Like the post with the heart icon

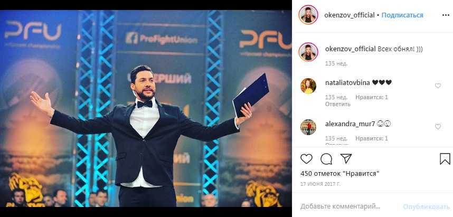pos(306,159)
